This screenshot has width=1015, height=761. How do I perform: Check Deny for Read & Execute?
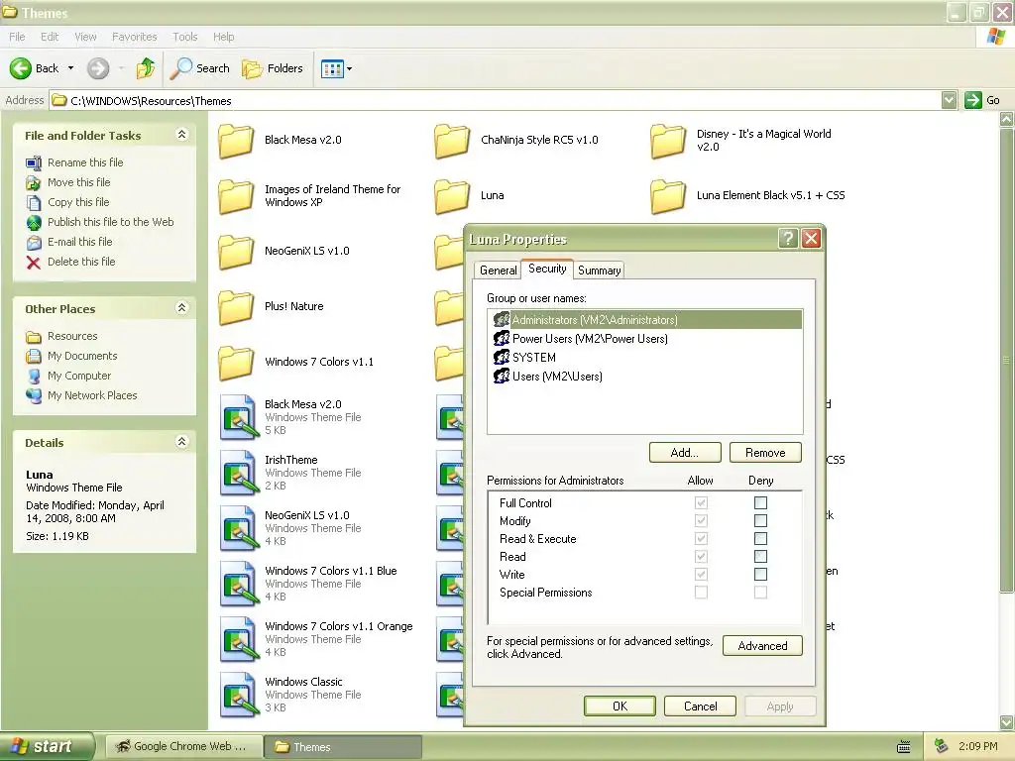coord(760,538)
